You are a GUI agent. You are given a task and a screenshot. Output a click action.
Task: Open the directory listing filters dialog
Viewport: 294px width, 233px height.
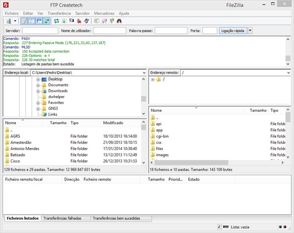click(x=97, y=21)
